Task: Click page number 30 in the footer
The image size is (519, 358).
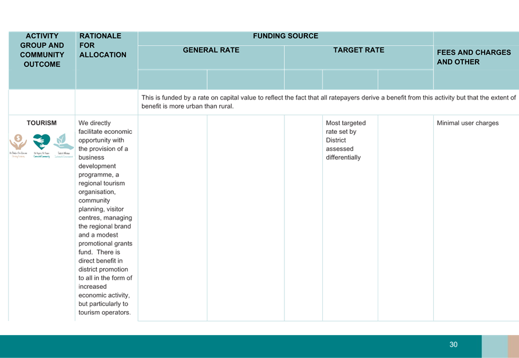Action: tap(453, 344)
